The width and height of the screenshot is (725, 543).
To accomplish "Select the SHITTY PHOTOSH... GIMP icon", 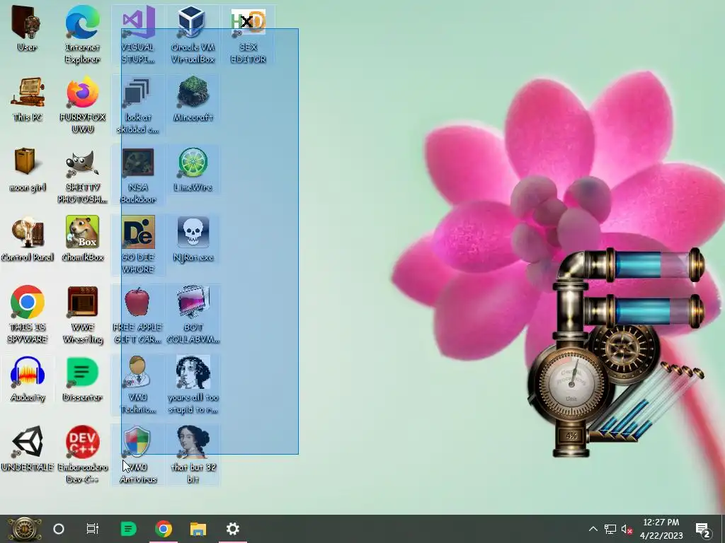I will (x=82, y=175).
